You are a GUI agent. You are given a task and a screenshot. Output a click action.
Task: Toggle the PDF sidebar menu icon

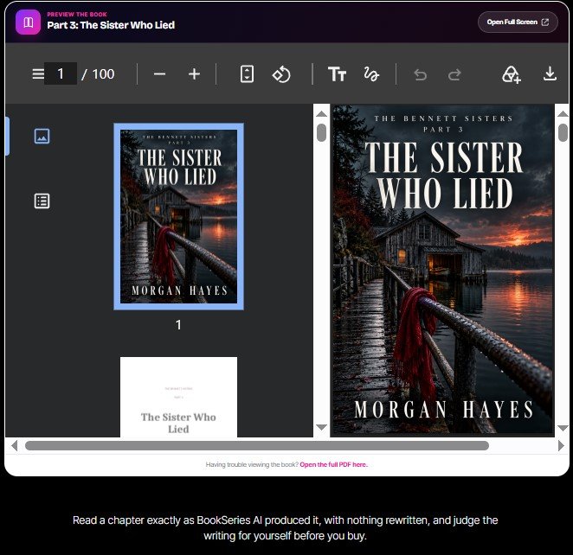(38, 74)
